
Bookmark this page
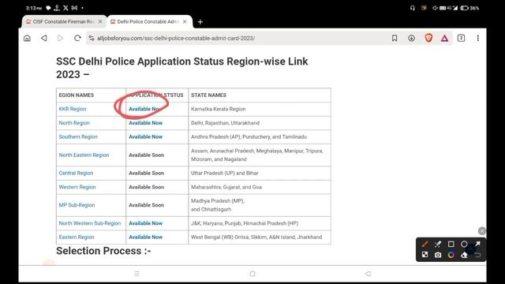[395, 38]
